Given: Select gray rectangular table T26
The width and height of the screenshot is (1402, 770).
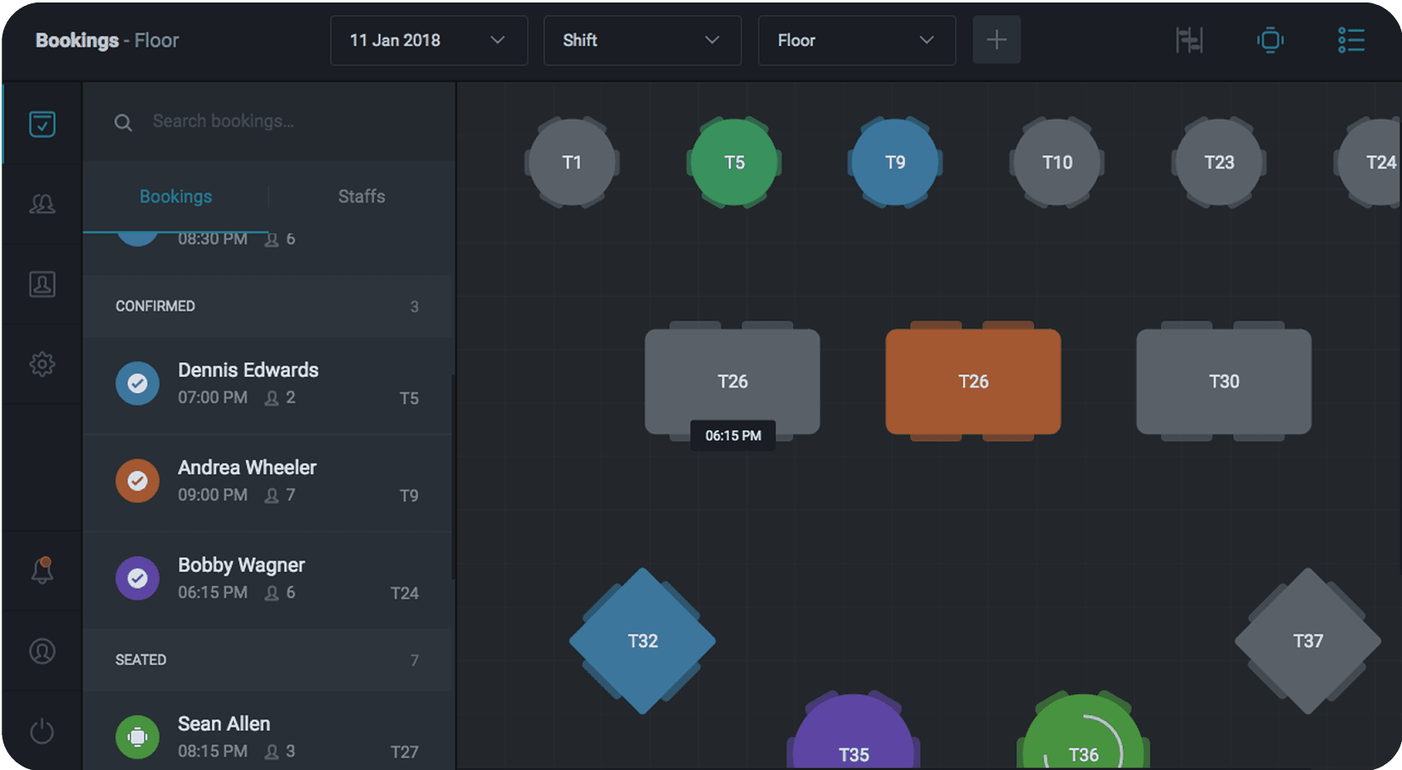Looking at the screenshot, I should tap(732, 381).
